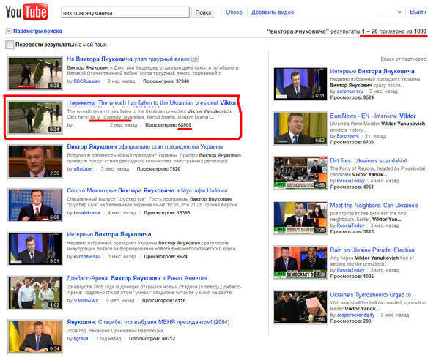
Task: Open the 2:59 inauguration video thumbnail
Action: (x=35, y=161)
